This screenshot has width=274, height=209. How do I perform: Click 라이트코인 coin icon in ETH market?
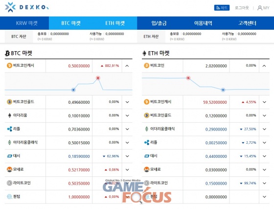(x=146, y=183)
